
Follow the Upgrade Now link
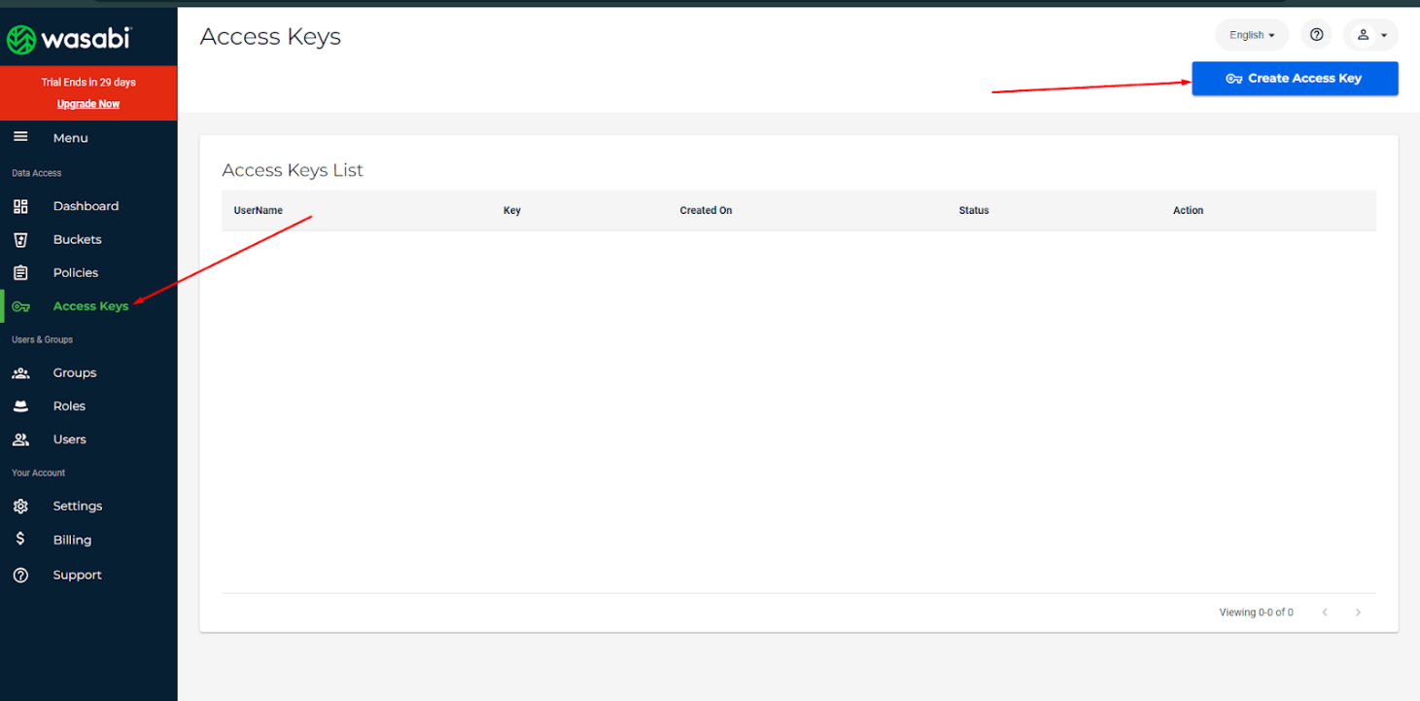click(x=88, y=104)
